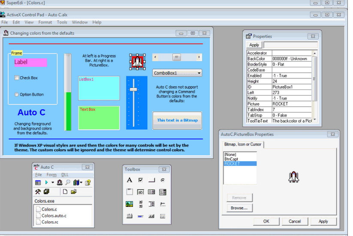Select the CheckBox tool in Toolbox
This screenshot has width=353, height=236.
pyautogui.click(x=141, y=180)
